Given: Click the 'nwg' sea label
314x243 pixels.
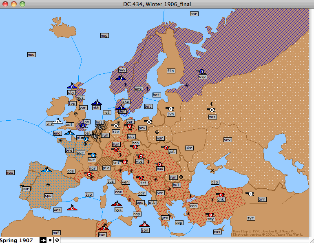Looking at the screenshot, I should tap(104, 35).
